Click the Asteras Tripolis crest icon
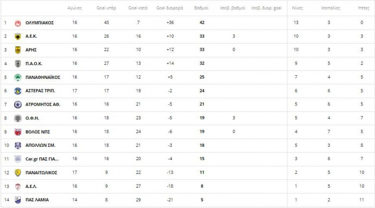This screenshot has height=208, width=375. (x=17, y=91)
